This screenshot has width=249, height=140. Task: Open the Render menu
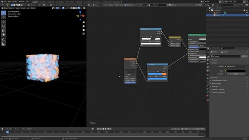(15, 2)
